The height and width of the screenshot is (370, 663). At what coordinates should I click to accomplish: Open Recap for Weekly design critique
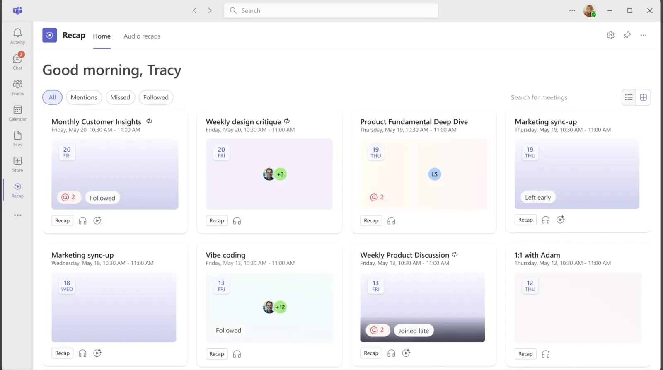[217, 221]
